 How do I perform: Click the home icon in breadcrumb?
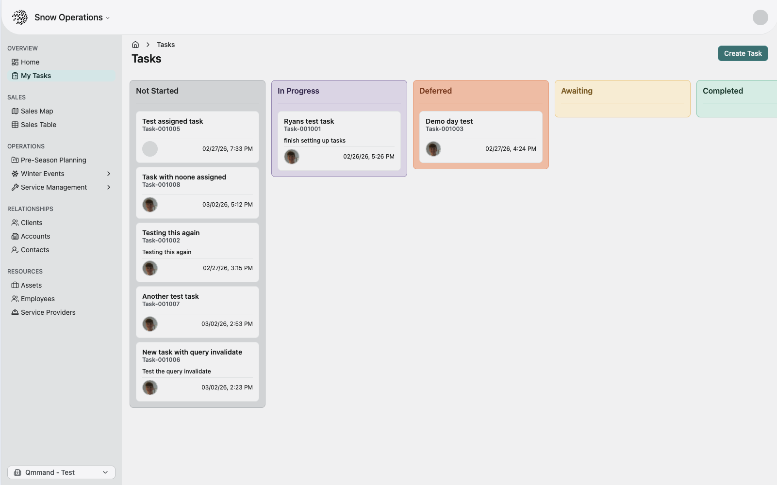coord(135,45)
